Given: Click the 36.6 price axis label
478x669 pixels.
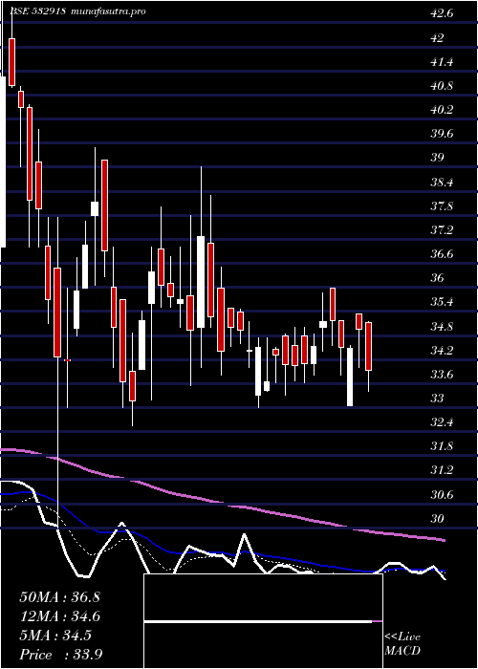Looking at the screenshot, I should pos(442,254).
